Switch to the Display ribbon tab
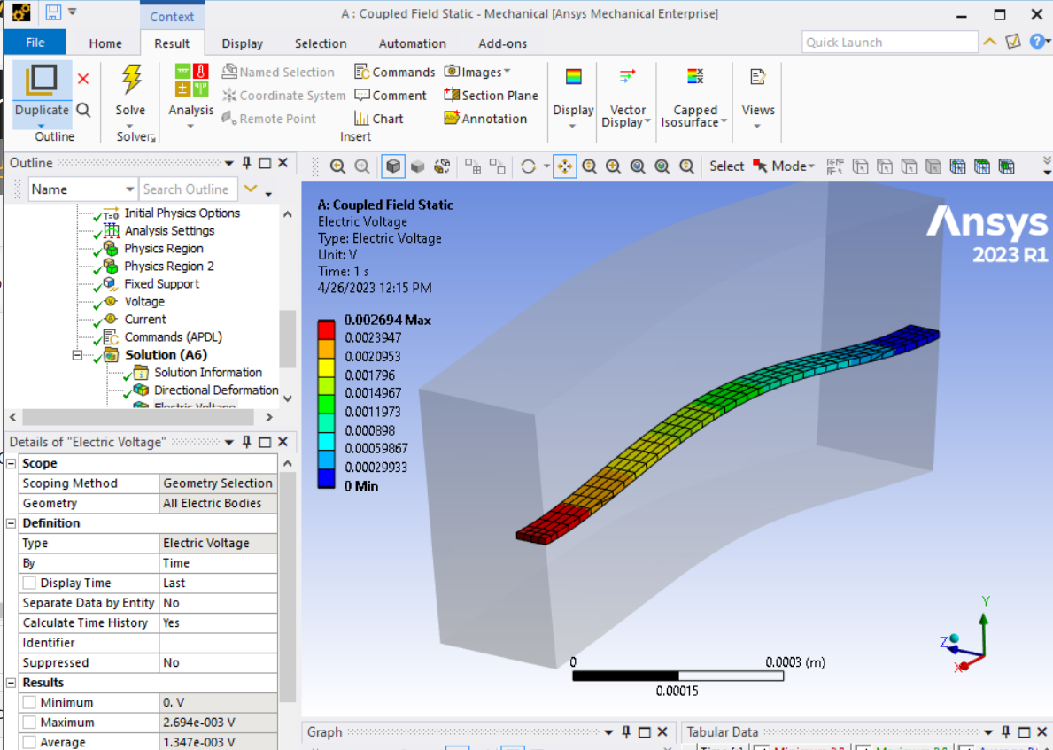The width and height of the screenshot is (1053, 750). tap(243, 43)
